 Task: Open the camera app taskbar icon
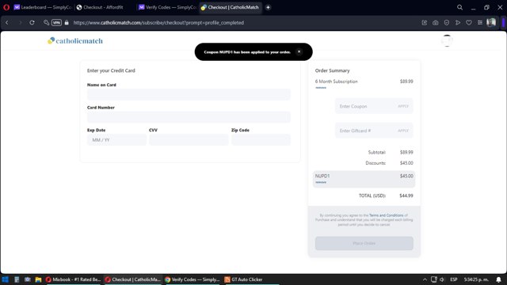pyautogui.click(x=28, y=279)
